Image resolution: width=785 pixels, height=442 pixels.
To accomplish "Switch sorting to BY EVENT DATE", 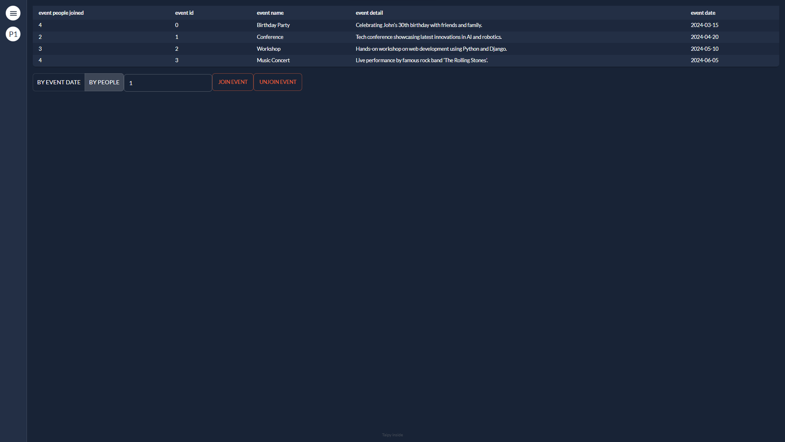I will pyautogui.click(x=58, y=82).
